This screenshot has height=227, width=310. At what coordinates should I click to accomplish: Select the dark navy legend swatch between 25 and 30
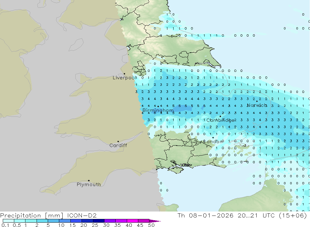click(99, 221)
